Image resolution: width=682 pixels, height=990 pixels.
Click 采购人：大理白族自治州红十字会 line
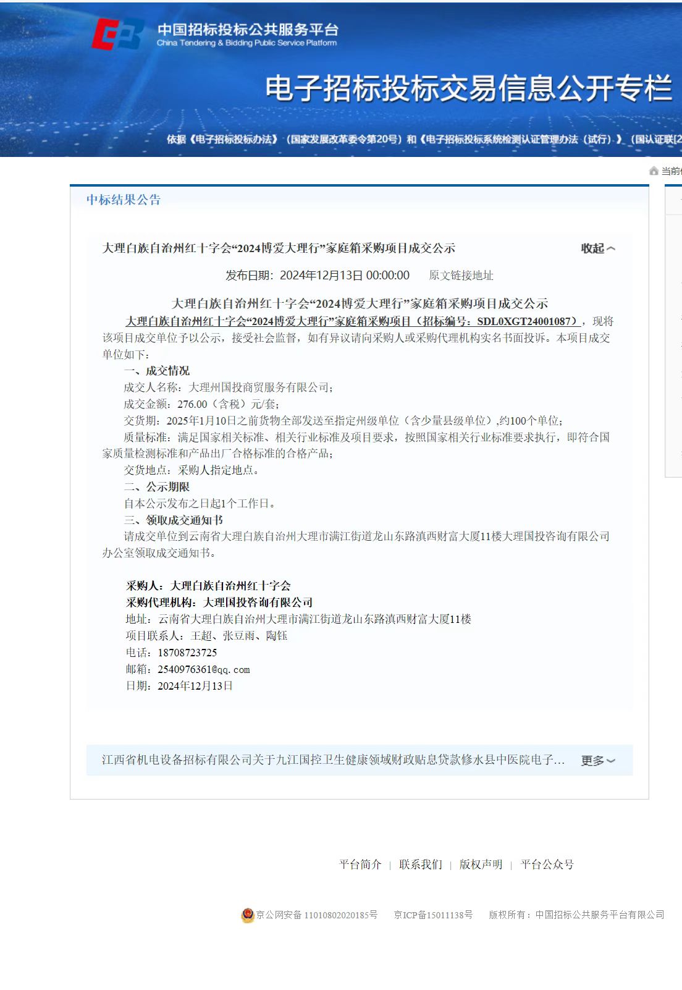point(208,586)
